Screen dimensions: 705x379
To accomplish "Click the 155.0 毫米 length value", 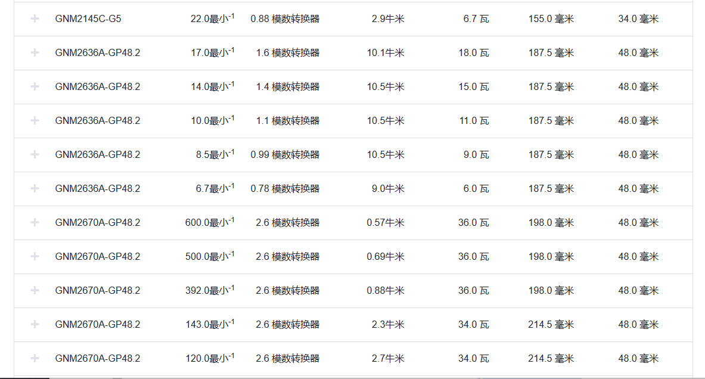I will click(x=551, y=19).
